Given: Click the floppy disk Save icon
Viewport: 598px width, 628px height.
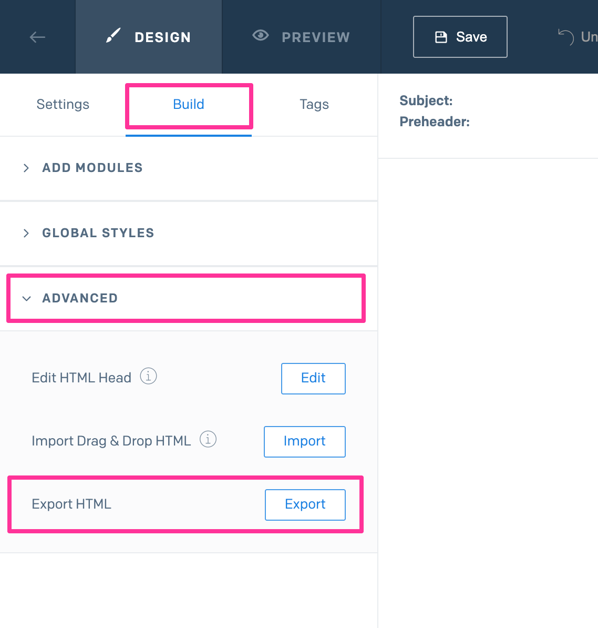Looking at the screenshot, I should click(441, 37).
